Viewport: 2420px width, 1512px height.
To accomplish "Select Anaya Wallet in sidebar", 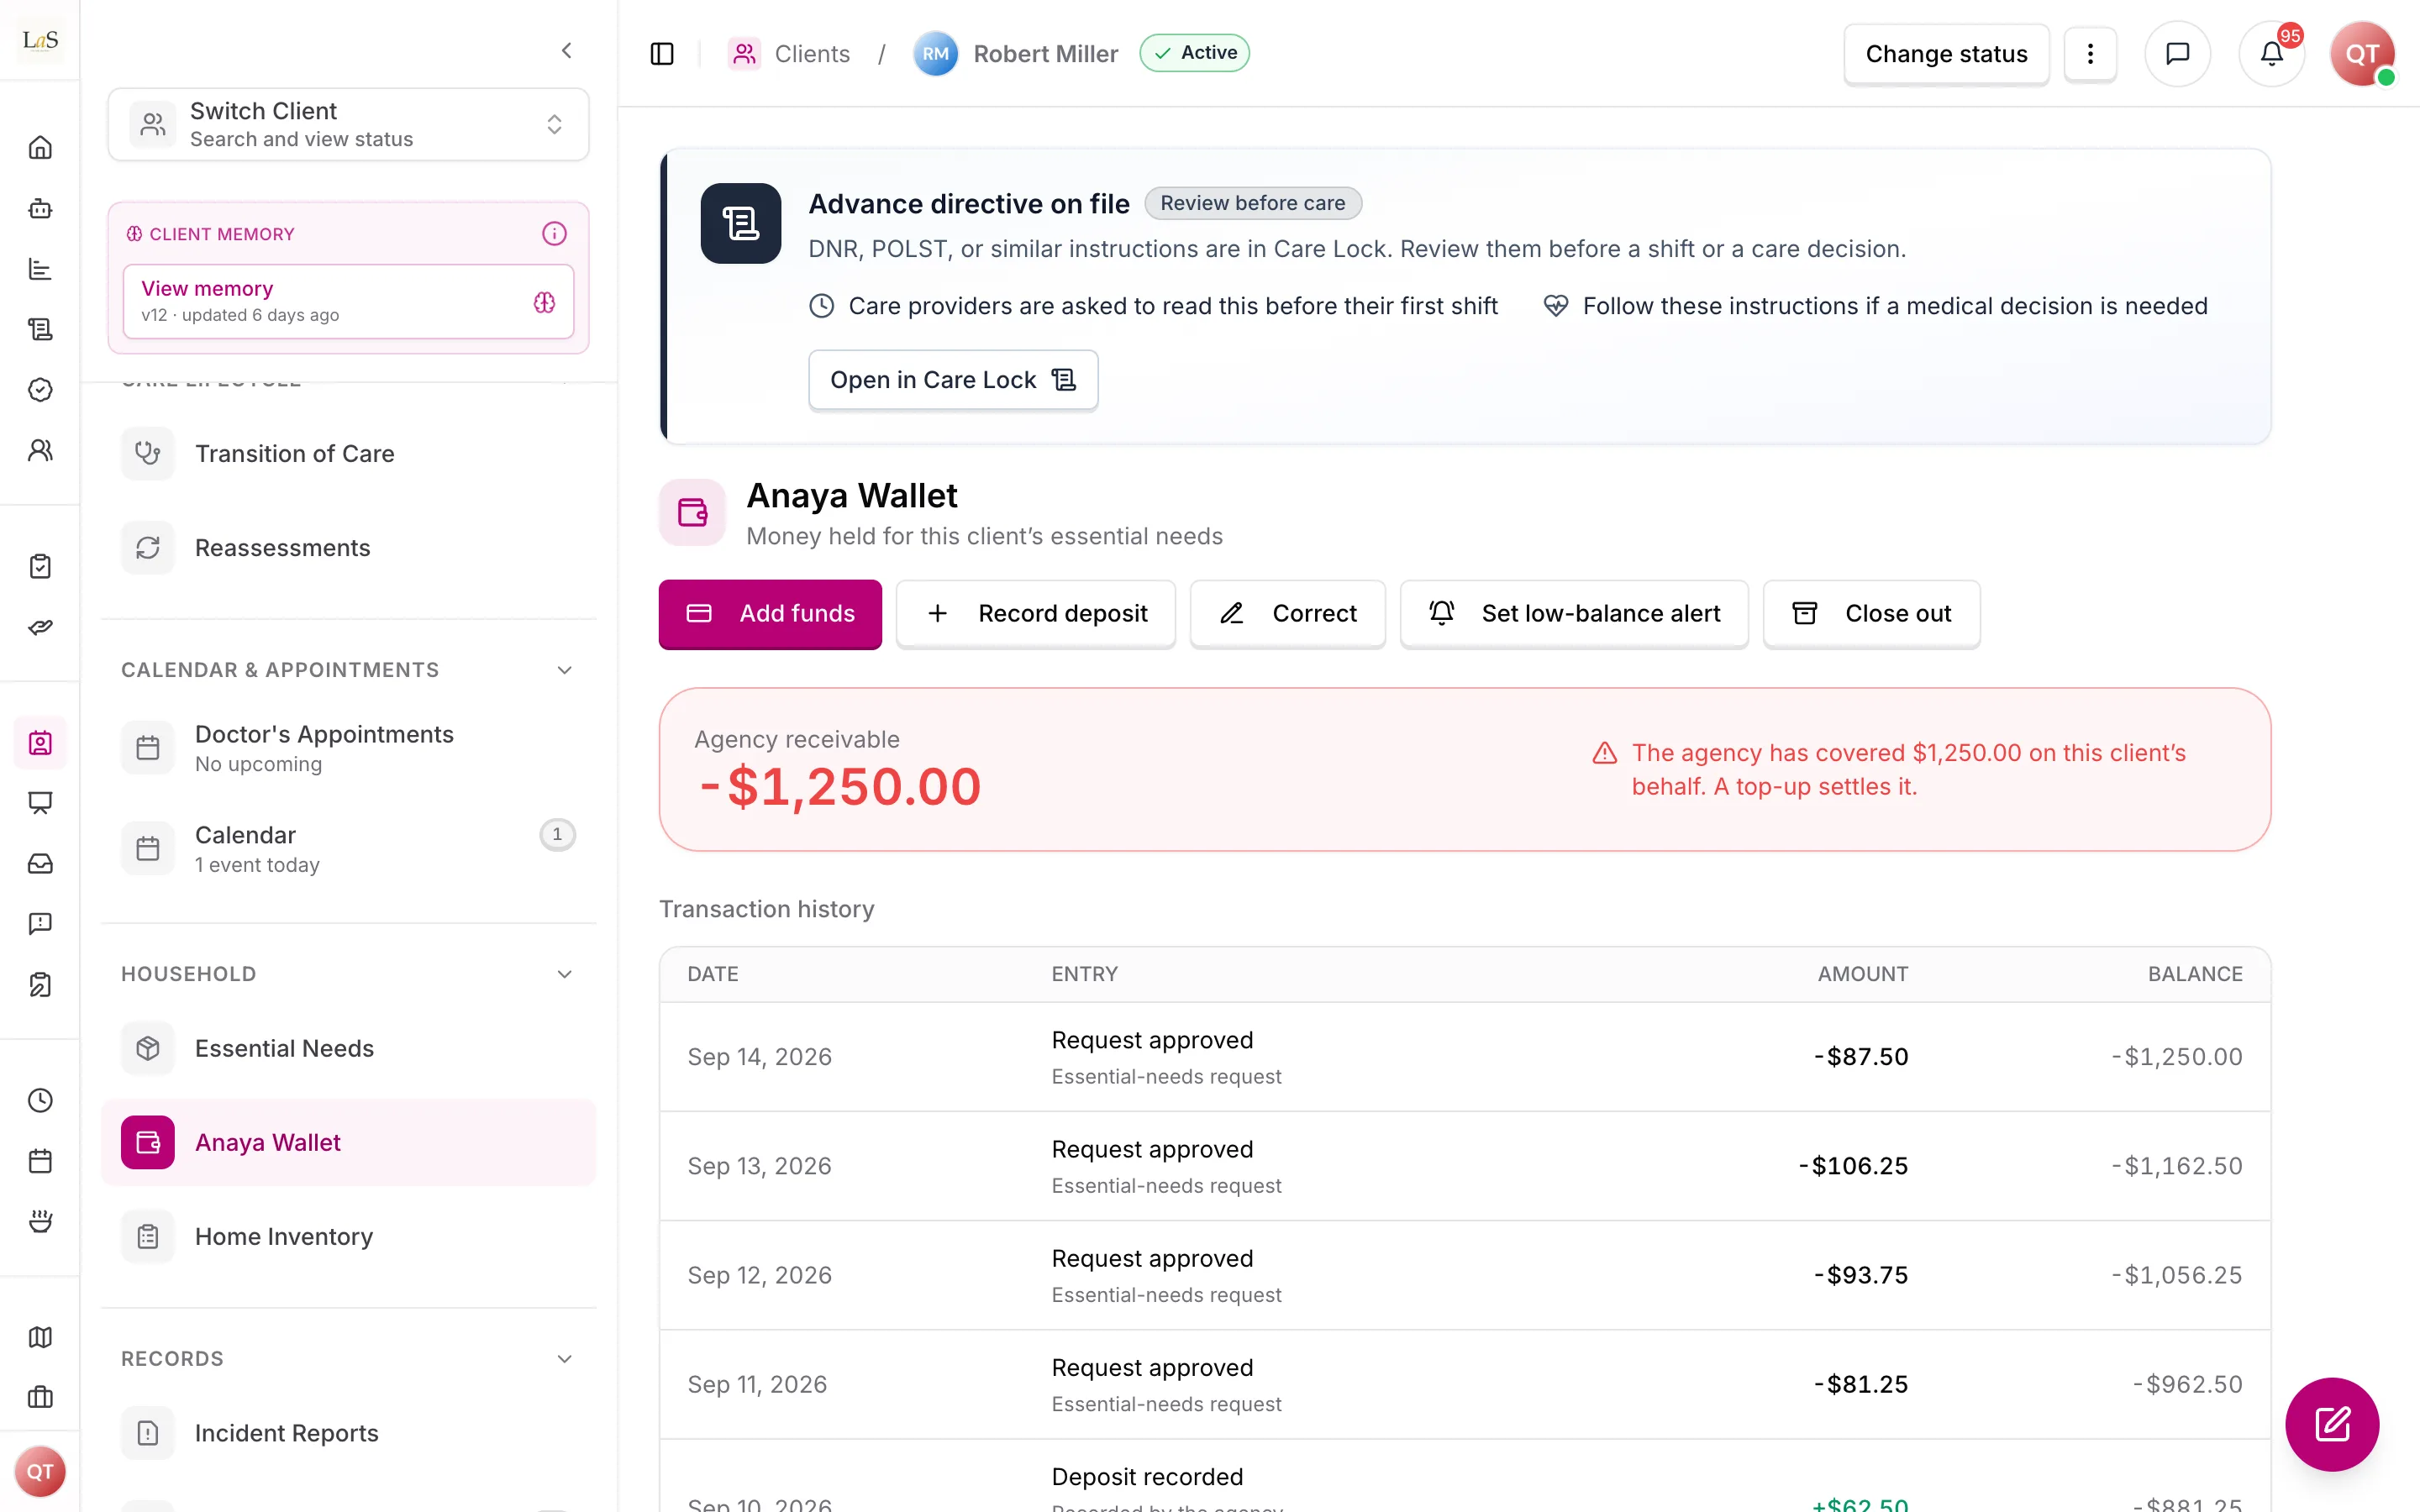I will (x=348, y=1142).
